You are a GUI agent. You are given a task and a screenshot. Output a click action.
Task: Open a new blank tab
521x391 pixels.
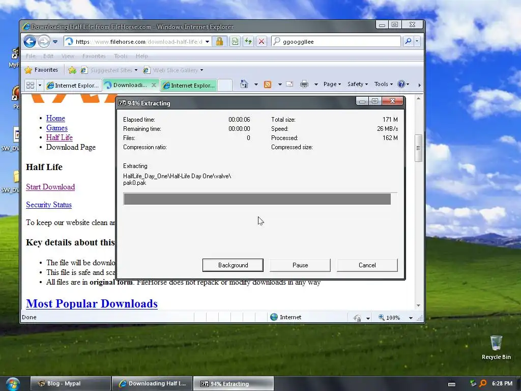click(225, 85)
